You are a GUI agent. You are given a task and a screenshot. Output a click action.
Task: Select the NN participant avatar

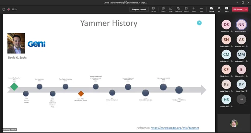[241, 25]
